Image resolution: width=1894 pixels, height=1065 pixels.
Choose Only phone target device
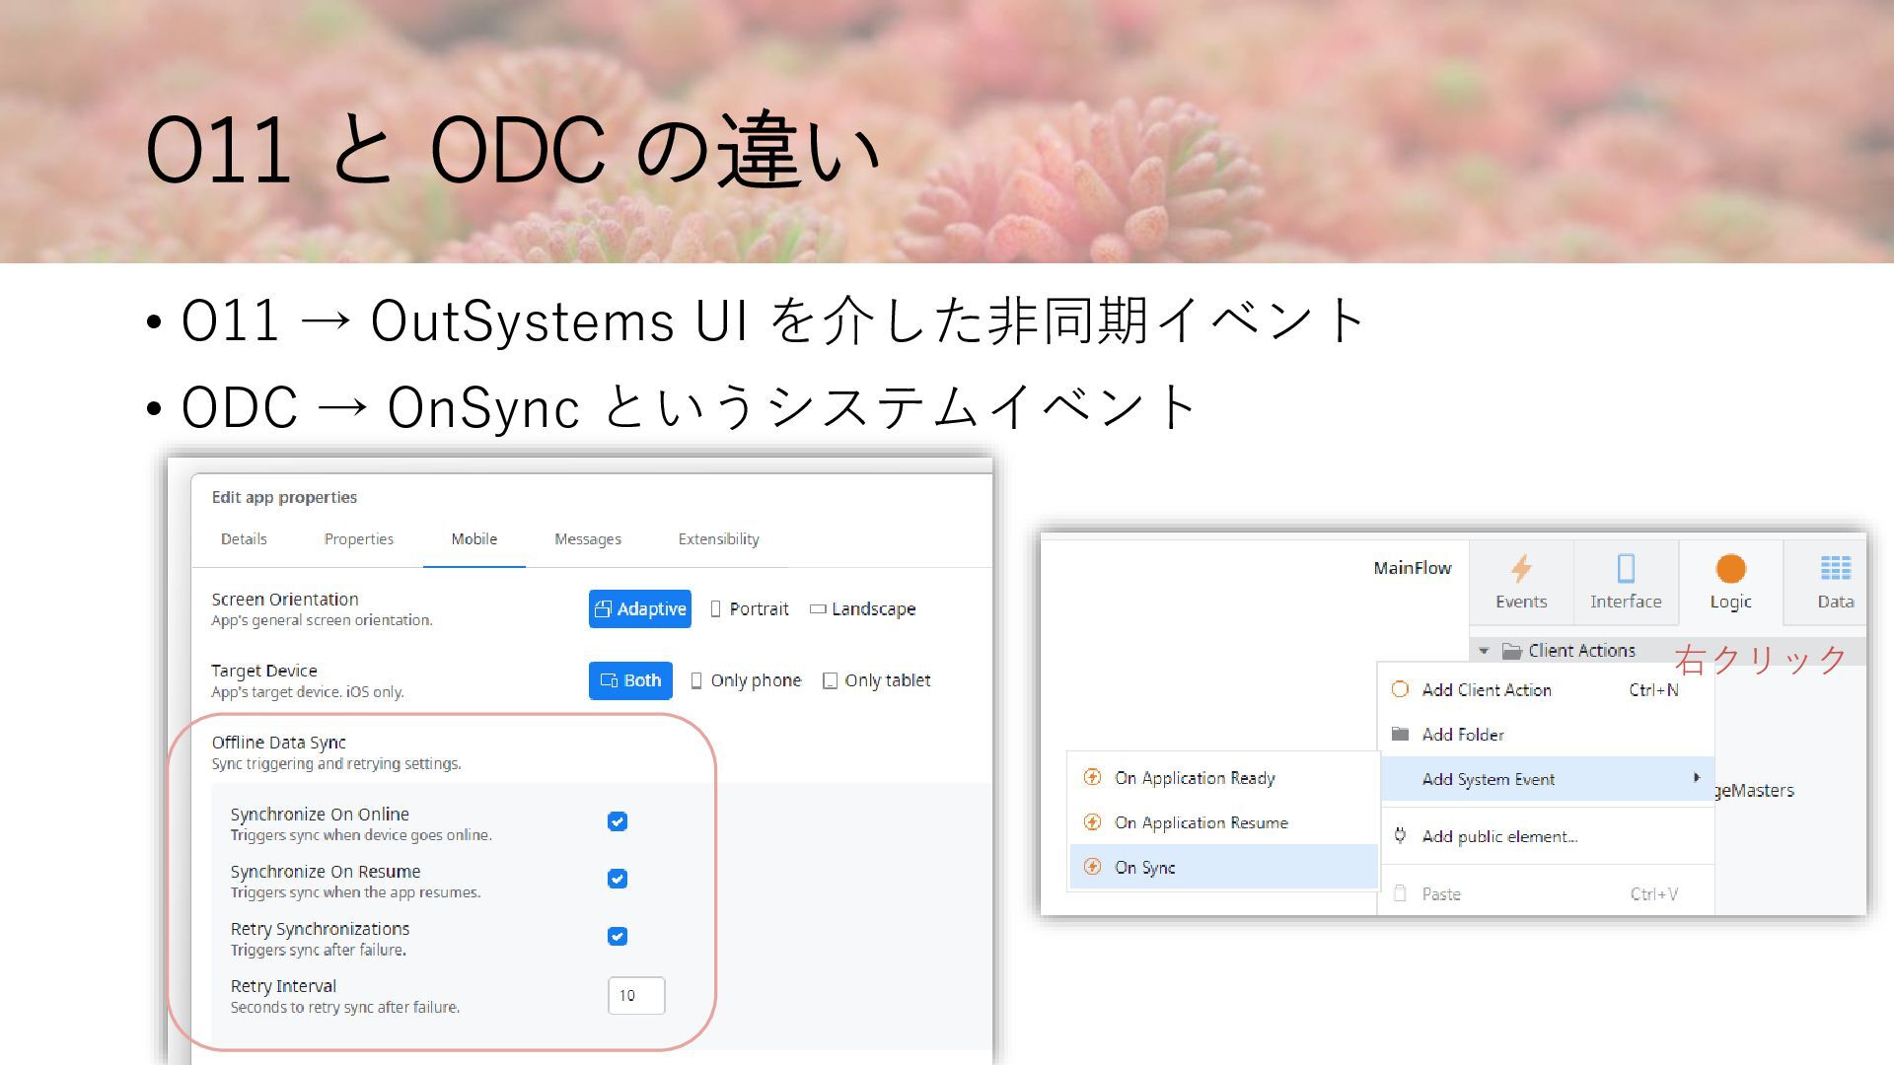(x=746, y=680)
